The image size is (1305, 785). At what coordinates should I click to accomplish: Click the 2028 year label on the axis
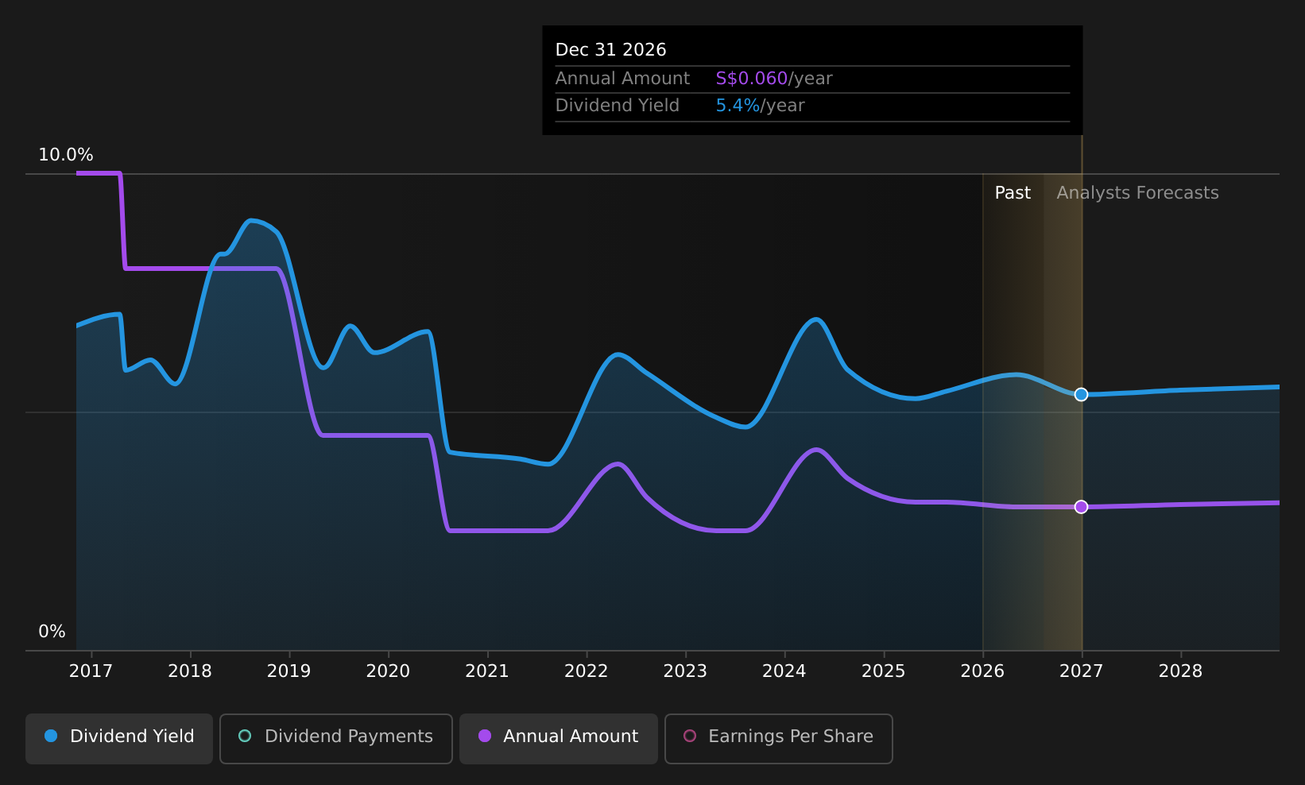[1180, 671]
